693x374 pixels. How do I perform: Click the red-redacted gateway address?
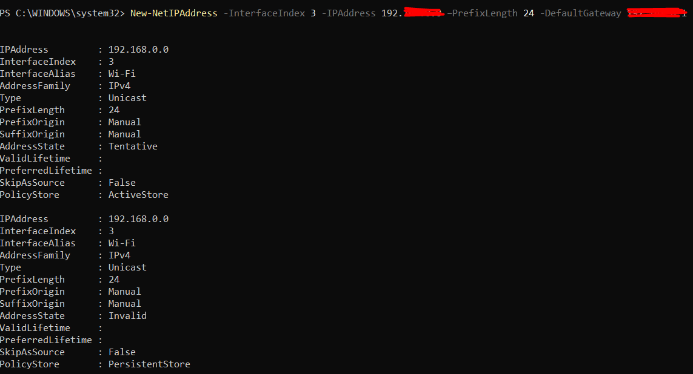point(657,13)
